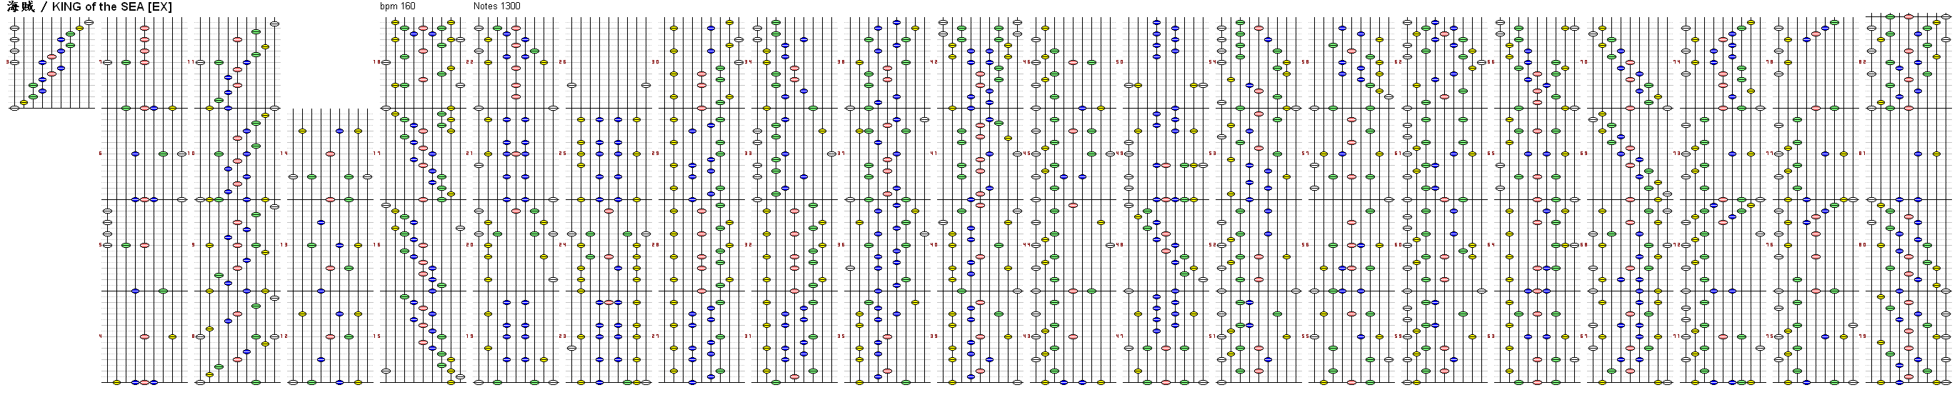Click measure number 15 label

pos(376,336)
